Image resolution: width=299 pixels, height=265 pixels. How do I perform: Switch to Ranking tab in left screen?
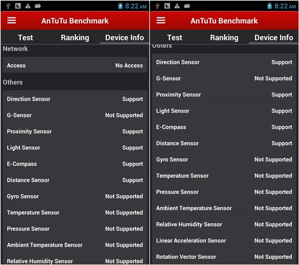point(75,37)
